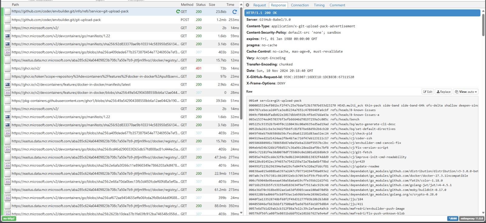The height and width of the screenshot is (223, 486).
Task: Click the no-http2 status bar label
Action: [x=9, y=218]
